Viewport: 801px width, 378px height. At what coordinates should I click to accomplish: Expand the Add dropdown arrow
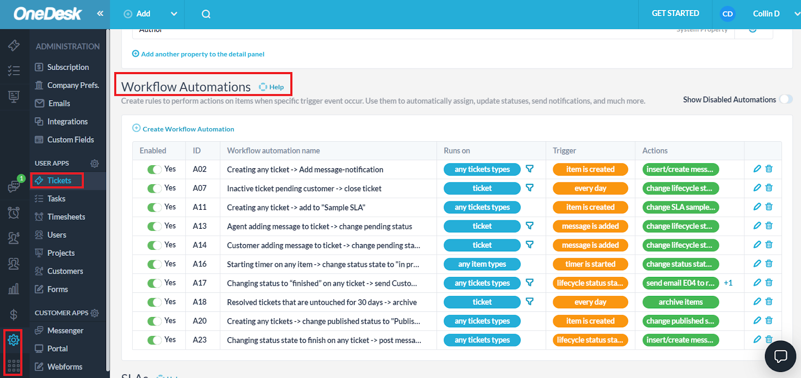[174, 14]
